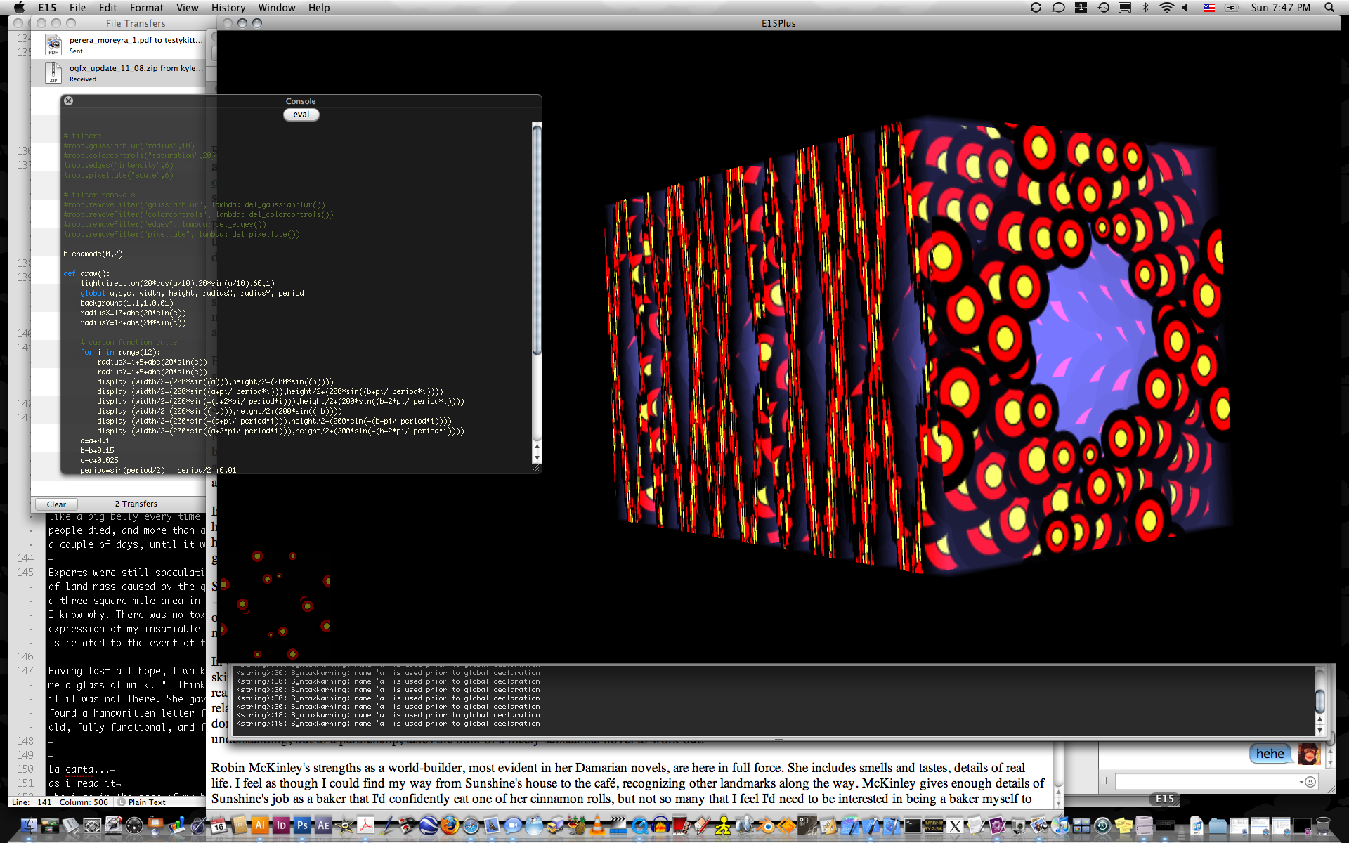Select ogfx_update_11_08.zip received file icon
Screen dimensions: 1349x843
pos(53,72)
